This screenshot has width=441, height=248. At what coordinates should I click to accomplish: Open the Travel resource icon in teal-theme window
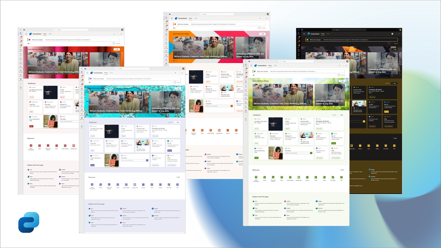coord(152,185)
